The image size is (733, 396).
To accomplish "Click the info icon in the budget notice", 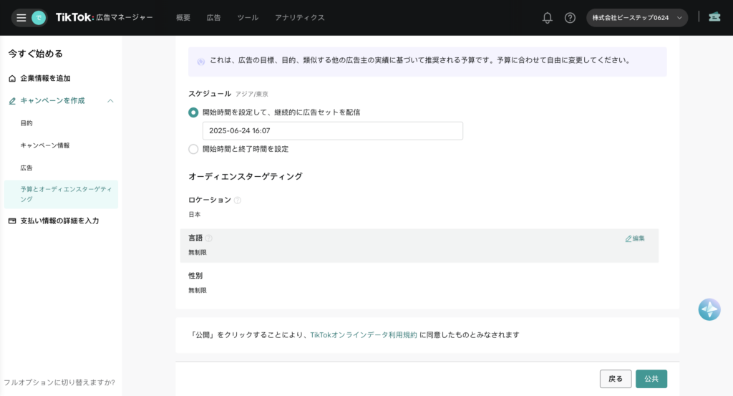I will [201, 62].
